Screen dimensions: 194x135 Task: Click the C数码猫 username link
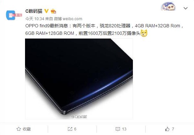tap(34, 11)
